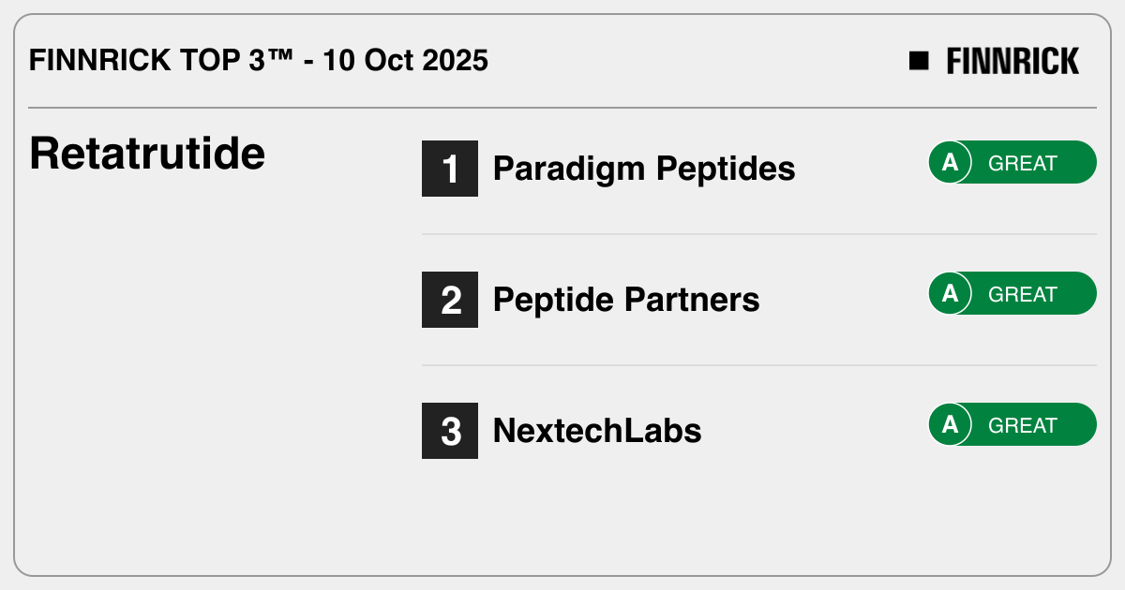
Task: Open the NextechLabs vendor link
Action: (x=597, y=431)
